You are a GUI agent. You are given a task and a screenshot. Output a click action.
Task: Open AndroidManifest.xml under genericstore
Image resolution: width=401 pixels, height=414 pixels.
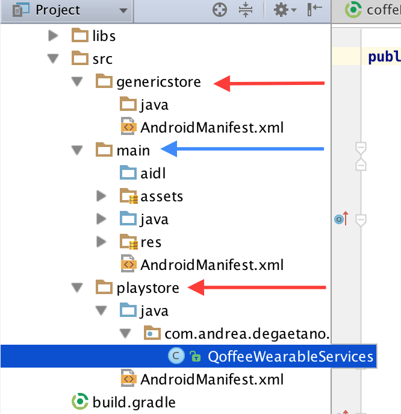coord(202,128)
